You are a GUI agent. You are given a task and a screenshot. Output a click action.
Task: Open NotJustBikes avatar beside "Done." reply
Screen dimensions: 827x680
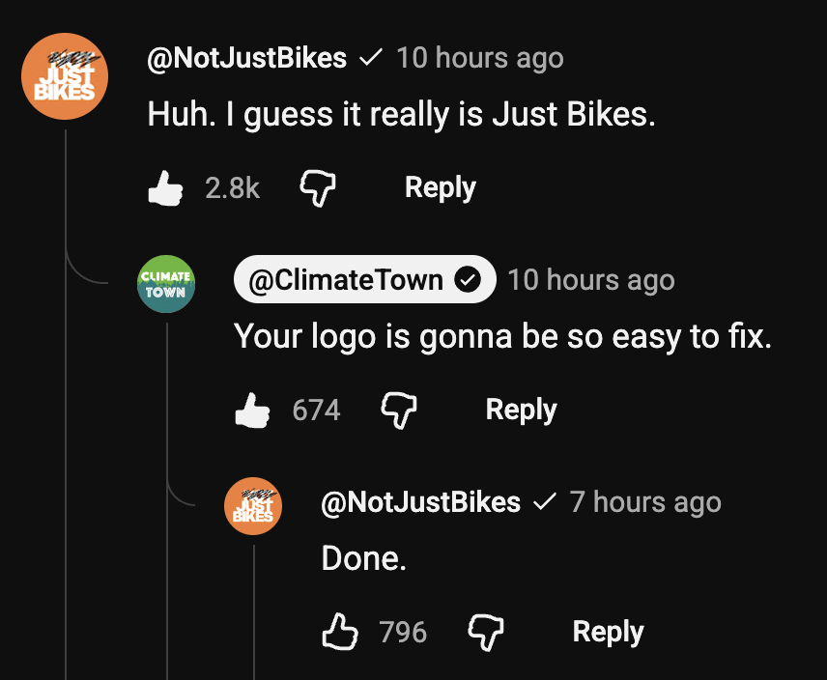click(253, 506)
